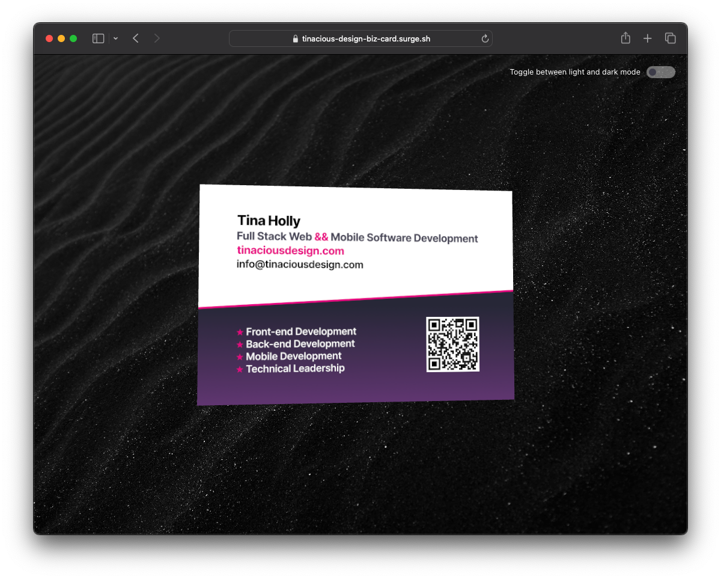Screen dimensions: 721x579
Task: Click the 'Tina Holly' name heading
Action: click(269, 221)
